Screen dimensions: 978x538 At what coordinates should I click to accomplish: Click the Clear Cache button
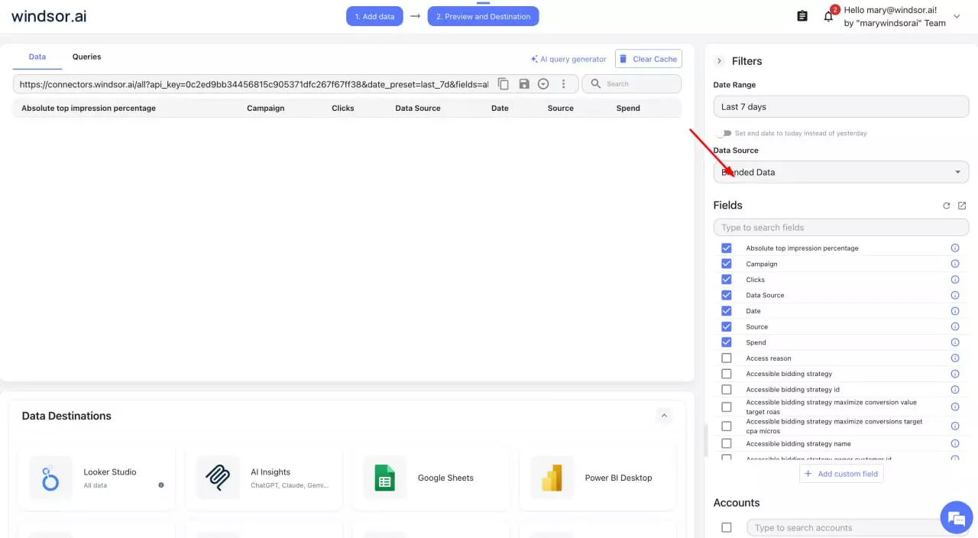tap(648, 59)
